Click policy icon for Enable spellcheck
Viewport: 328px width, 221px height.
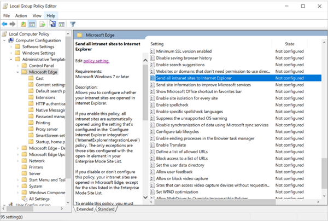(153, 105)
